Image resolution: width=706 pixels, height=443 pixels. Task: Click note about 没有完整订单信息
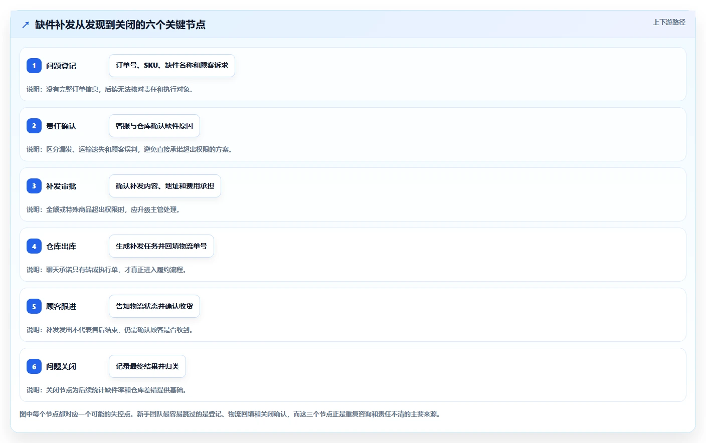tap(111, 89)
